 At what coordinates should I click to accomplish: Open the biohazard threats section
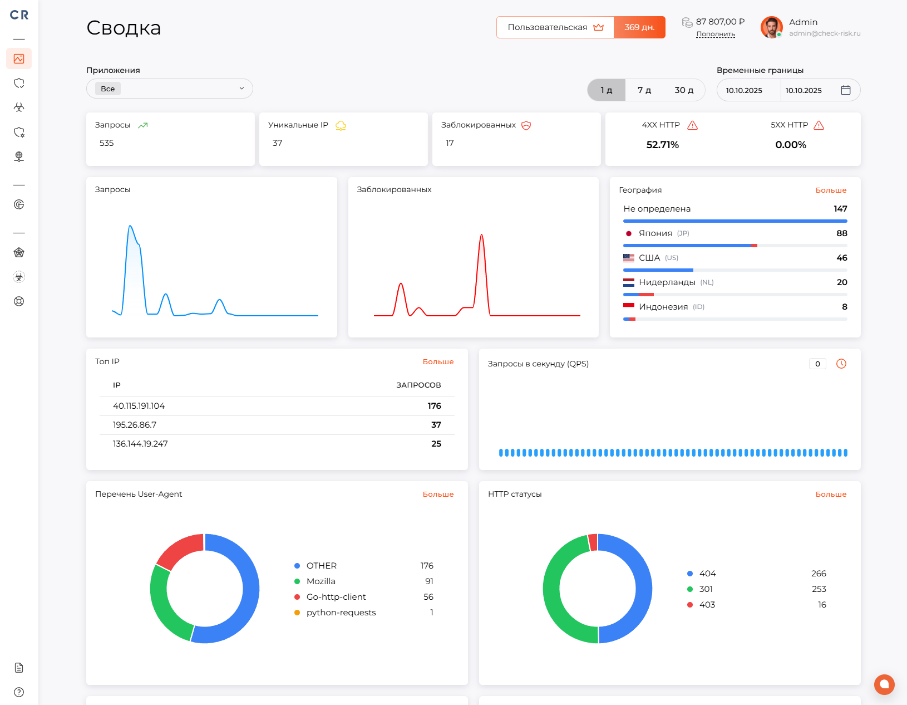(x=19, y=107)
